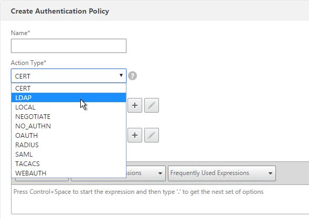Image resolution: width=309 pixels, height=219 pixels.
Task: Open Frequently Used Expressions dropdown
Action: coord(222,173)
